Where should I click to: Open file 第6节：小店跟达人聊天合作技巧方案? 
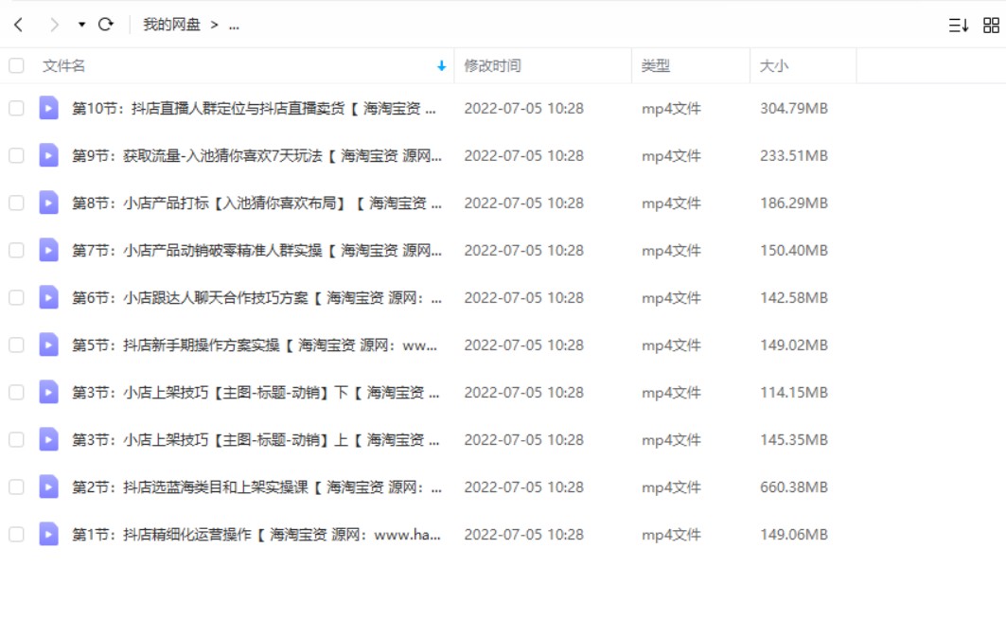[x=256, y=298]
